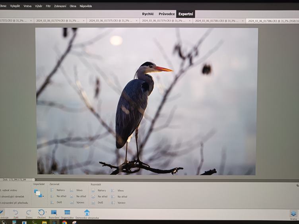
Task: Expand the Otočení rotation arrow
Action: coord(46,212)
